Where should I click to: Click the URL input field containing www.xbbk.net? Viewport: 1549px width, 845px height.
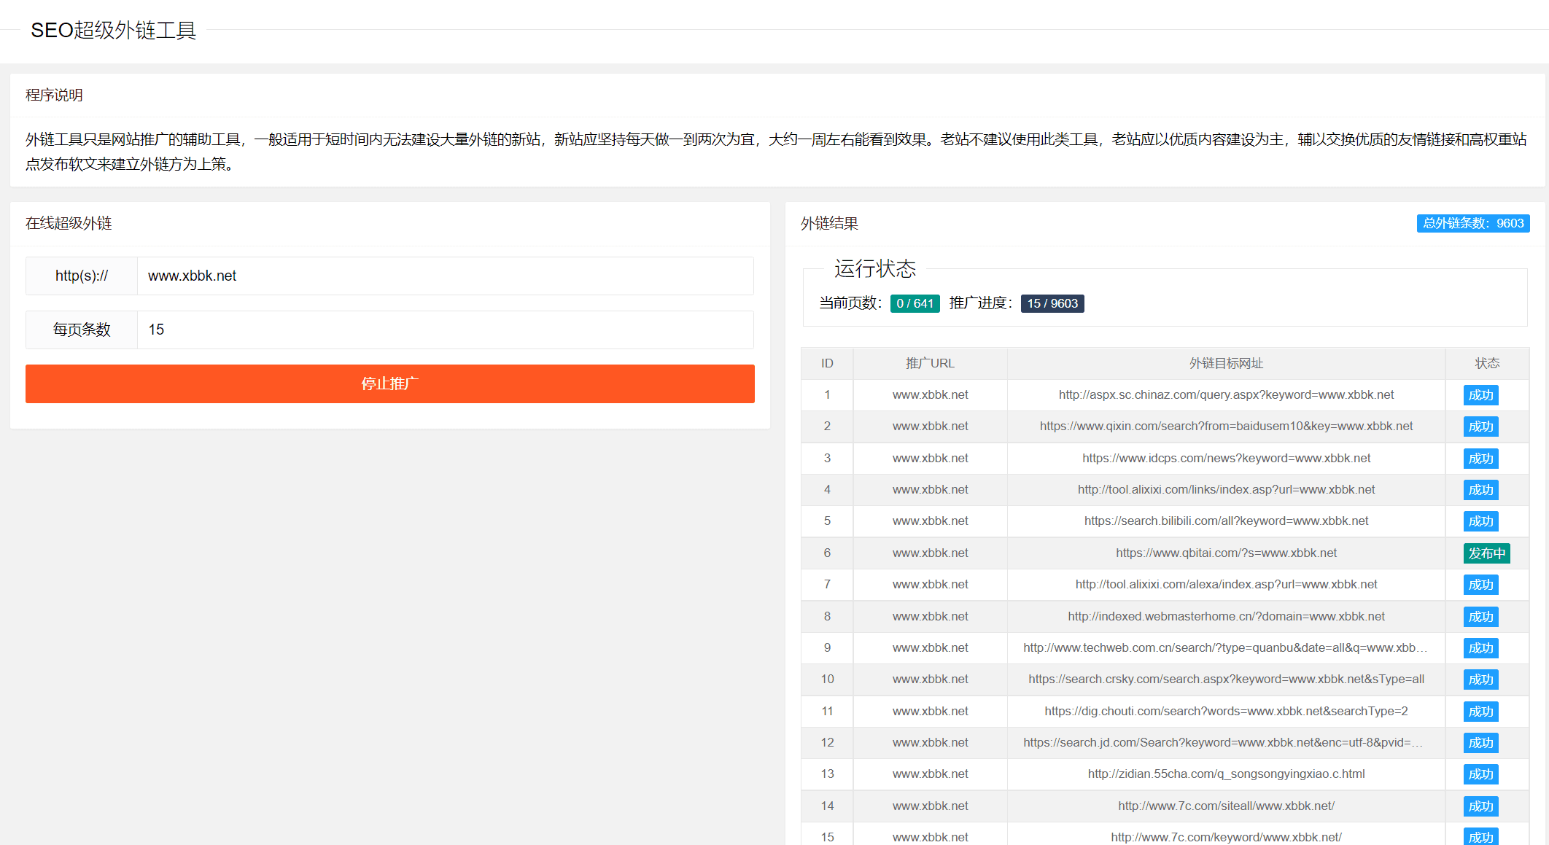[x=445, y=276]
